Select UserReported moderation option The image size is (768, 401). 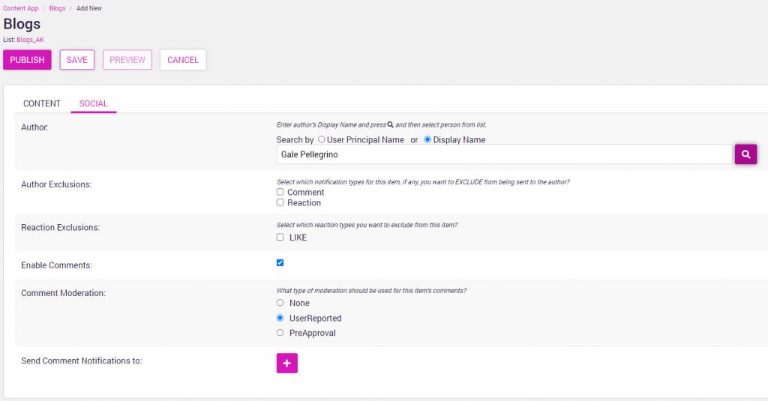280,318
